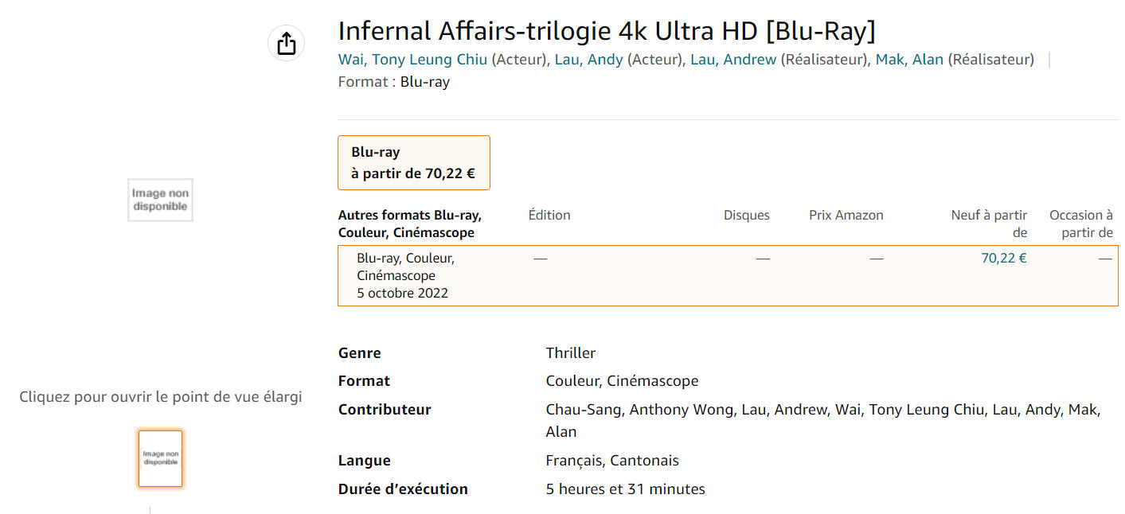Image resolution: width=1125 pixels, height=514 pixels.
Task: Select the Blu-ray "à partir de 70,22 €" button
Action: click(x=413, y=162)
